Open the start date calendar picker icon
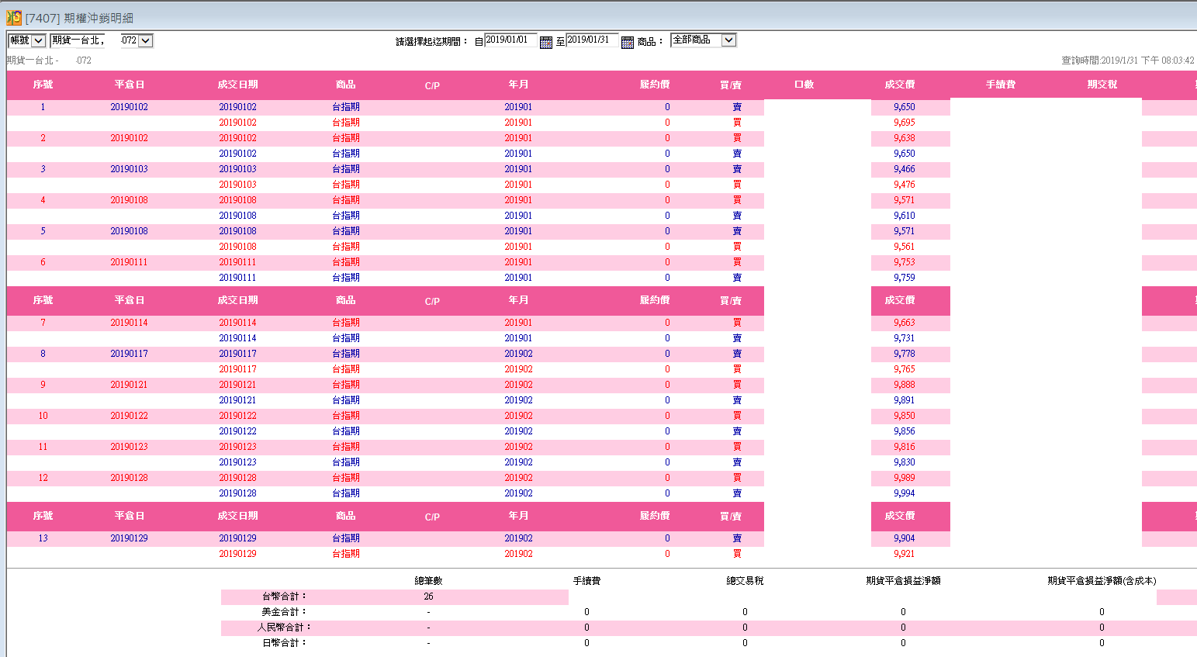 tap(546, 42)
